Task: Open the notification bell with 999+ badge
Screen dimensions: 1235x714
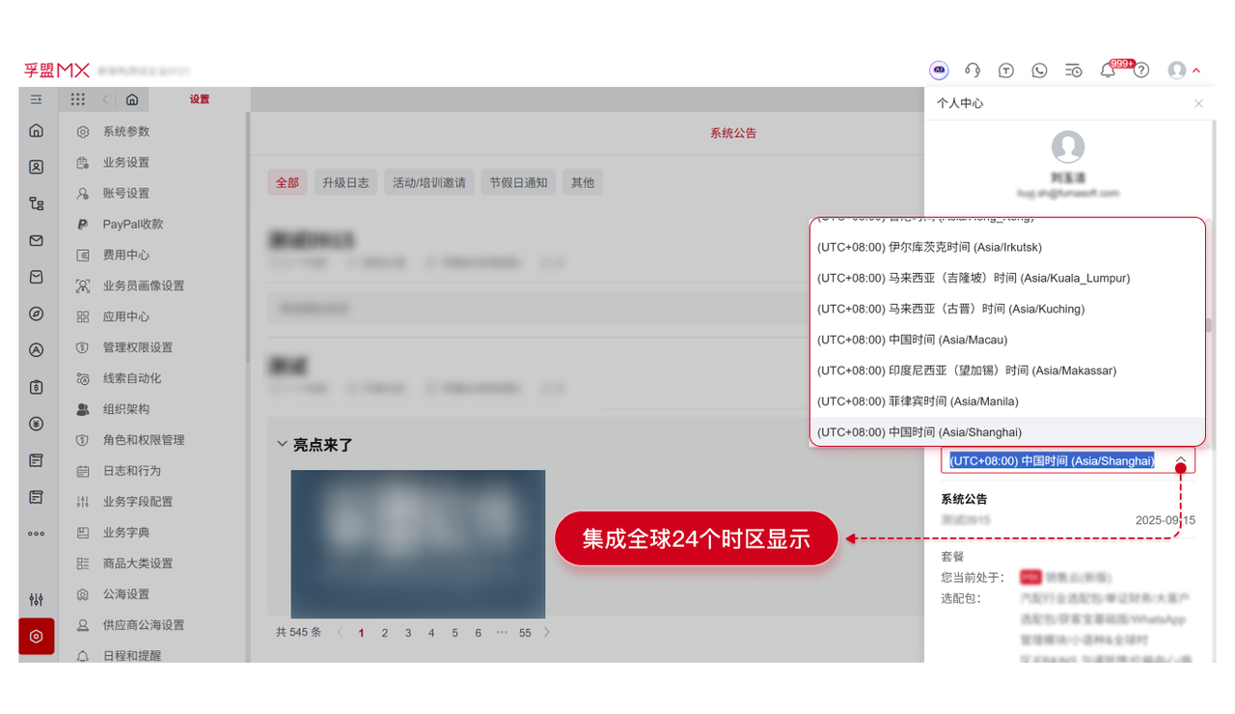Action: pyautogui.click(x=1108, y=69)
